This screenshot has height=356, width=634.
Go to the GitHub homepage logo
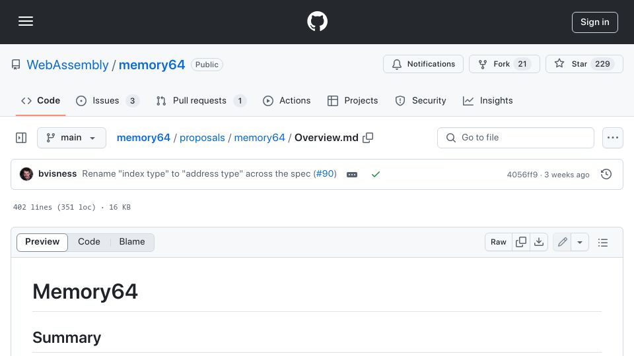point(317,21)
